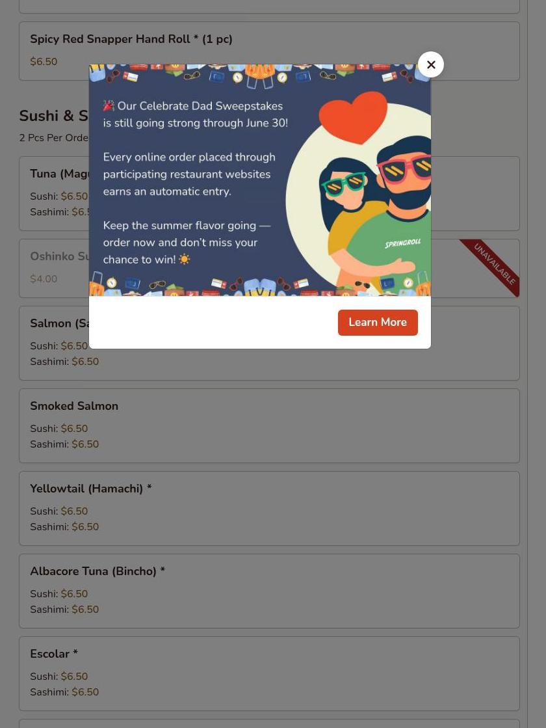Image resolution: width=546 pixels, height=728 pixels.
Task: Click the party popper emoji in banner
Action: coord(109,106)
